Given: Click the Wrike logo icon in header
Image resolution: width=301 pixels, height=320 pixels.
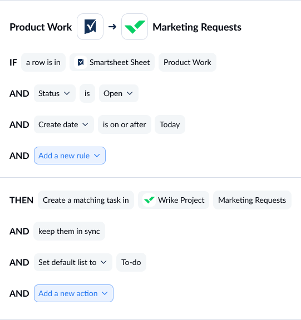Looking at the screenshot, I should point(135,27).
